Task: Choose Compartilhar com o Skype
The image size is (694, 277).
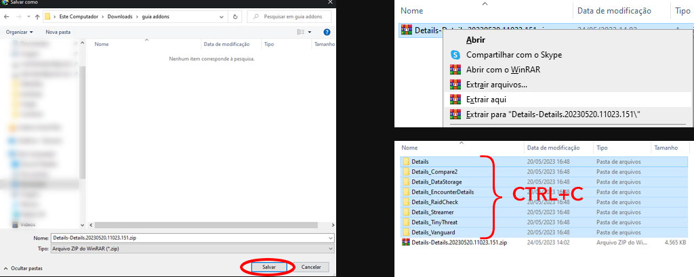Action: (514, 55)
